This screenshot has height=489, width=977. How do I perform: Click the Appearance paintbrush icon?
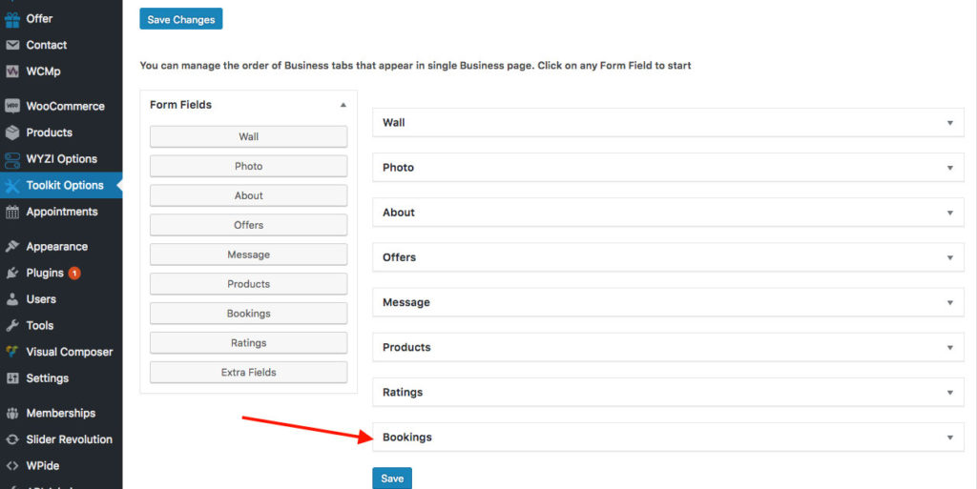(12, 246)
